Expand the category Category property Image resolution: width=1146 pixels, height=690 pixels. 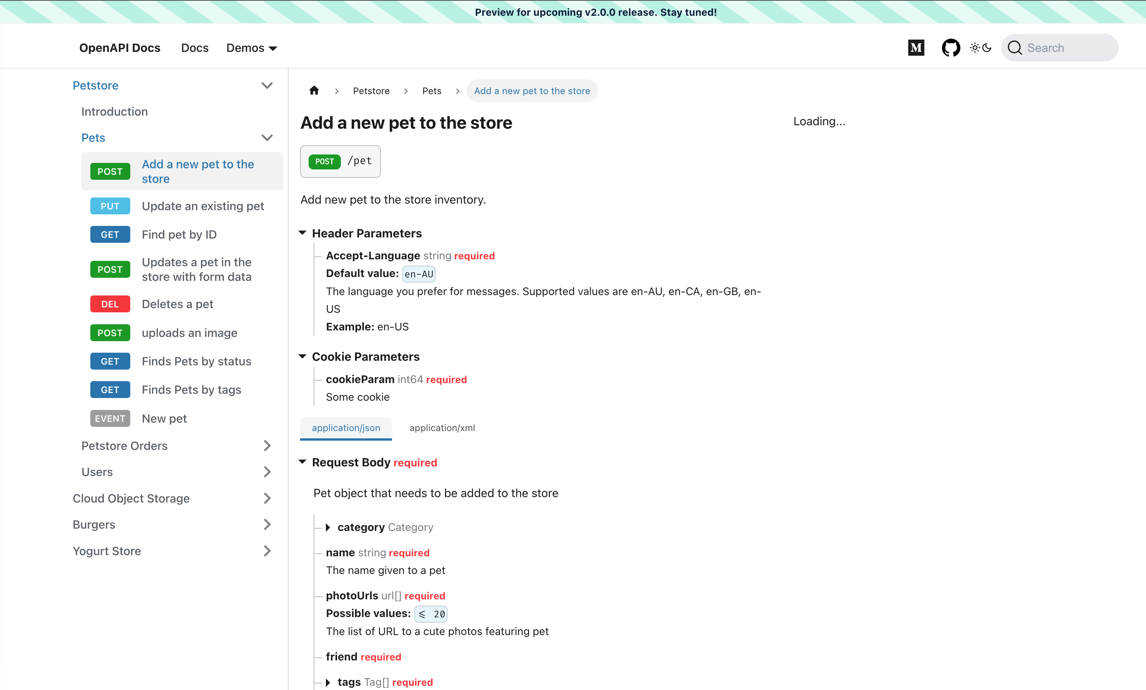pyautogui.click(x=328, y=527)
